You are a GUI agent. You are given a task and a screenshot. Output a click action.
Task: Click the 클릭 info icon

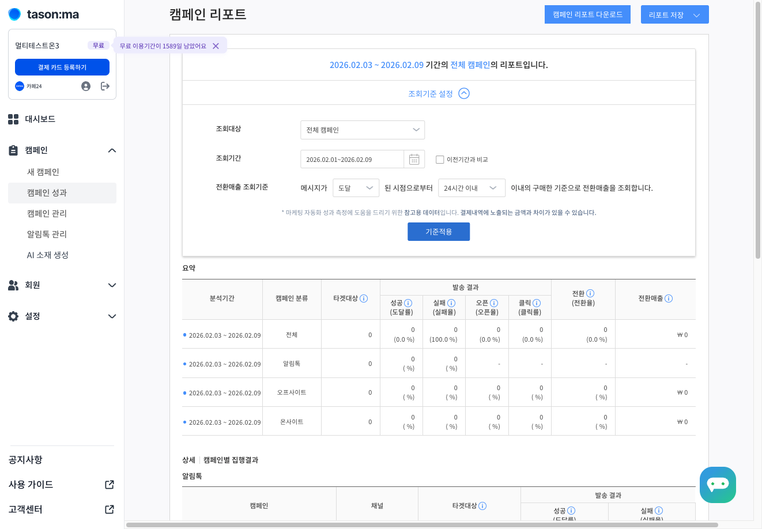point(537,303)
